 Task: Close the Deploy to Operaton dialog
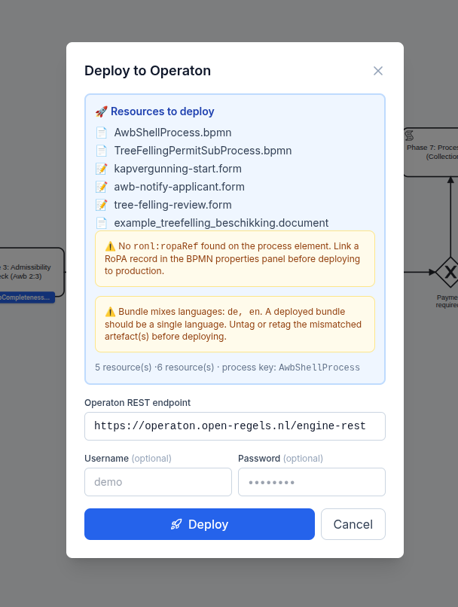378,71
